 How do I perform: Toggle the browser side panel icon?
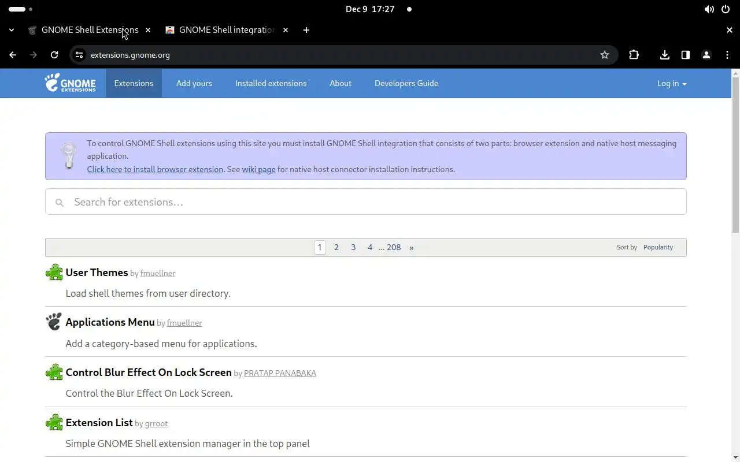point(686,55)
